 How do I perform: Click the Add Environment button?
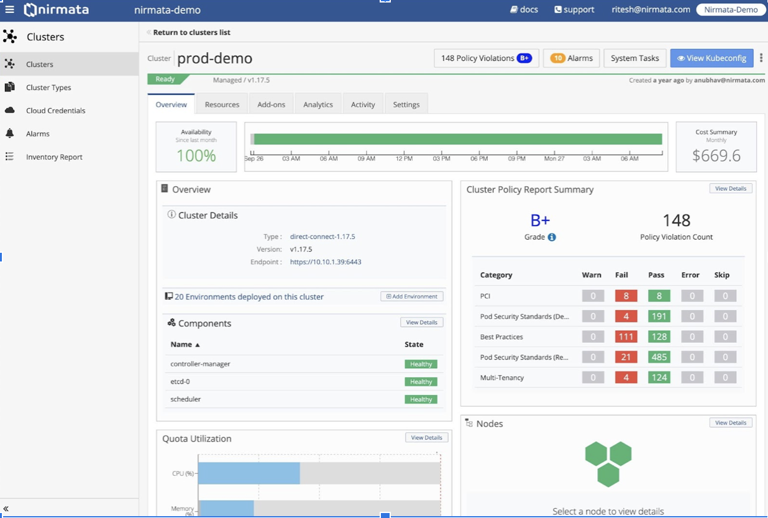point(412,297)
